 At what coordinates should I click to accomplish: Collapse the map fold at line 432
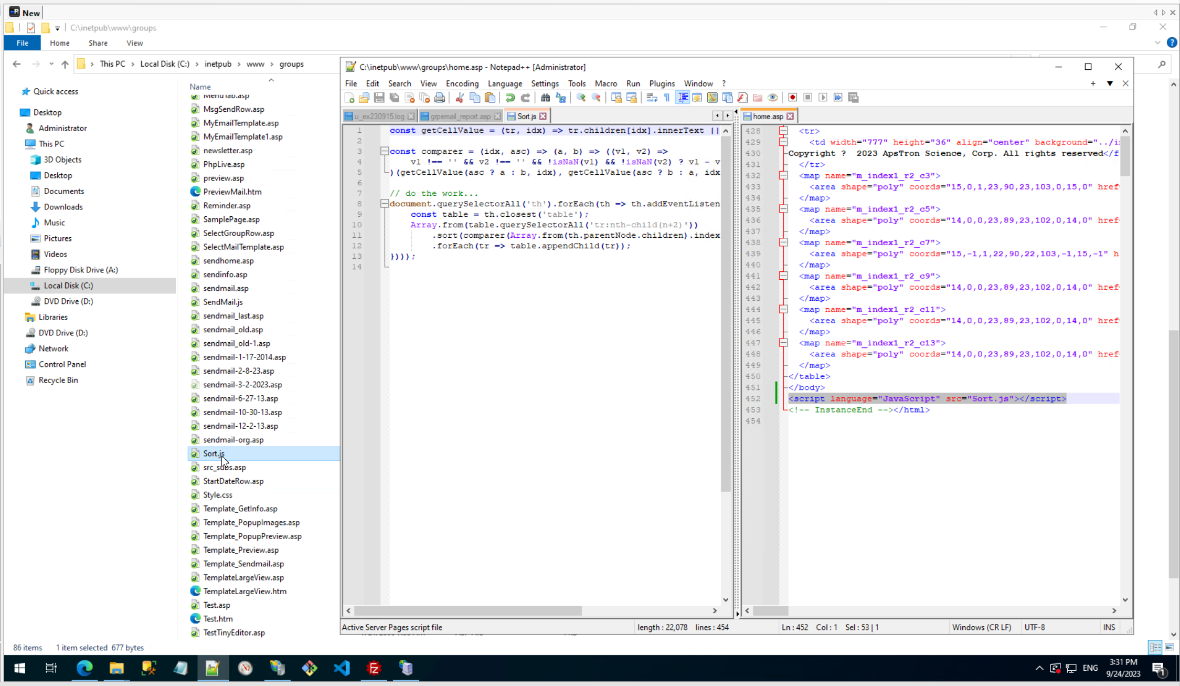tap(783, 175)
